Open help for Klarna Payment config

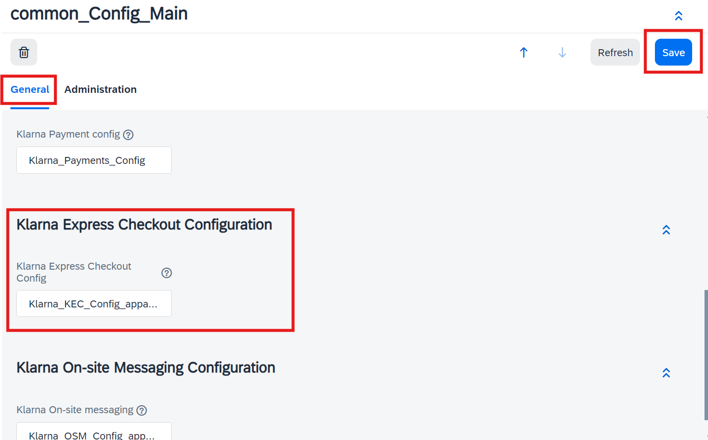[129, 135]
